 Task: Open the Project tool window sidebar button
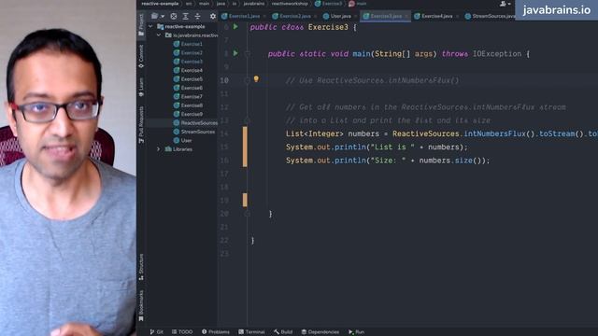141,25
